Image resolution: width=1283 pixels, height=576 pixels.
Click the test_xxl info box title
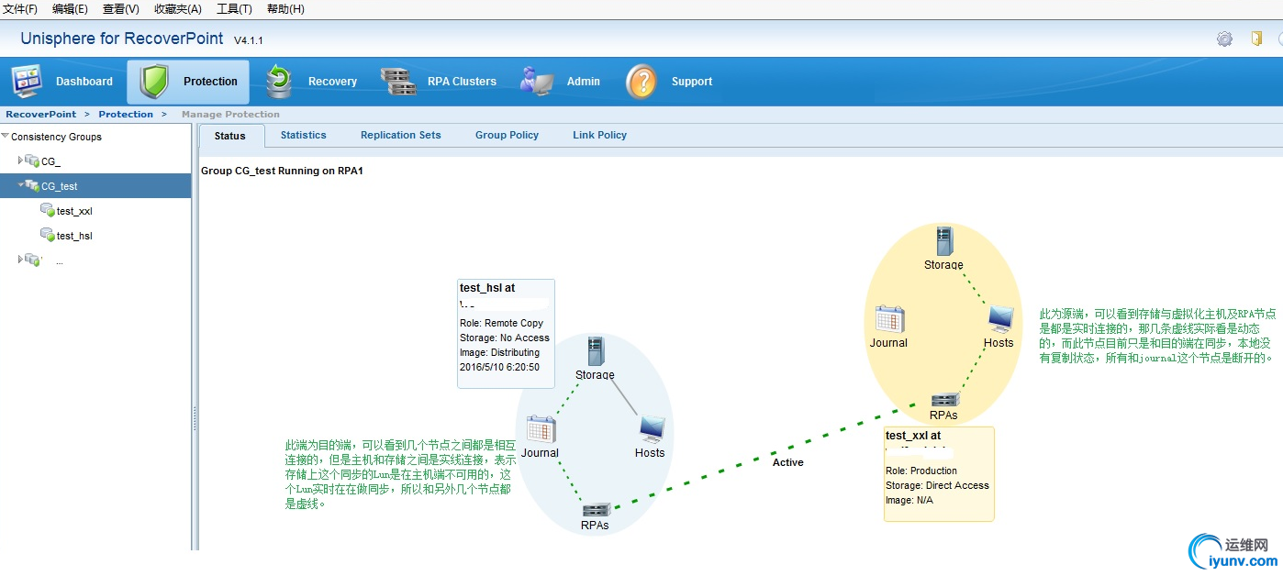click(x=912, y=436)
